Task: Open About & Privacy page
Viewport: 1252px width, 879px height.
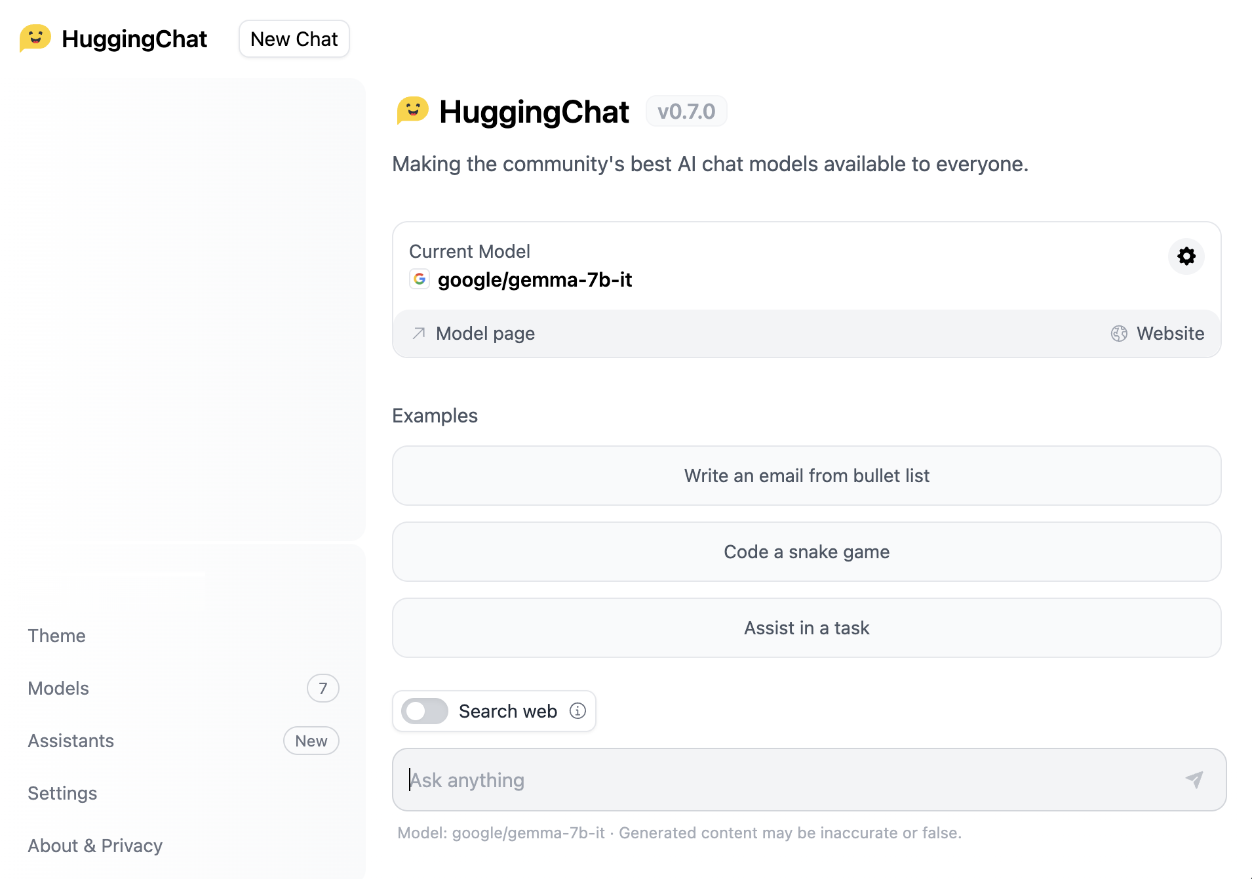Action: (95, 846)
